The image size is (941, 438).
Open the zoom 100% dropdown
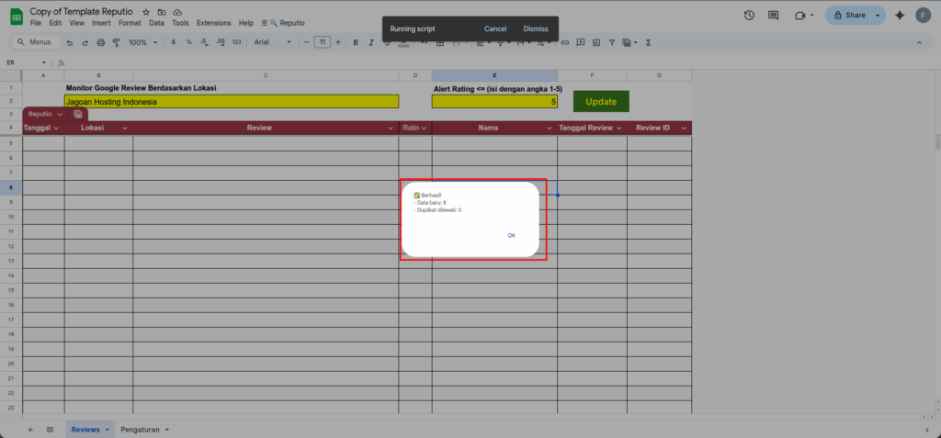click(142, 42)
